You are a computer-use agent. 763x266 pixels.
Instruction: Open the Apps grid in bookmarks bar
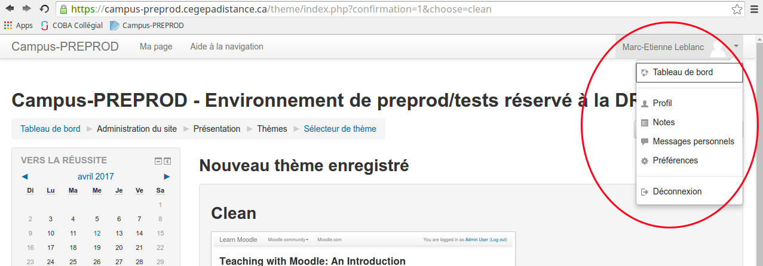click(19, 26)
